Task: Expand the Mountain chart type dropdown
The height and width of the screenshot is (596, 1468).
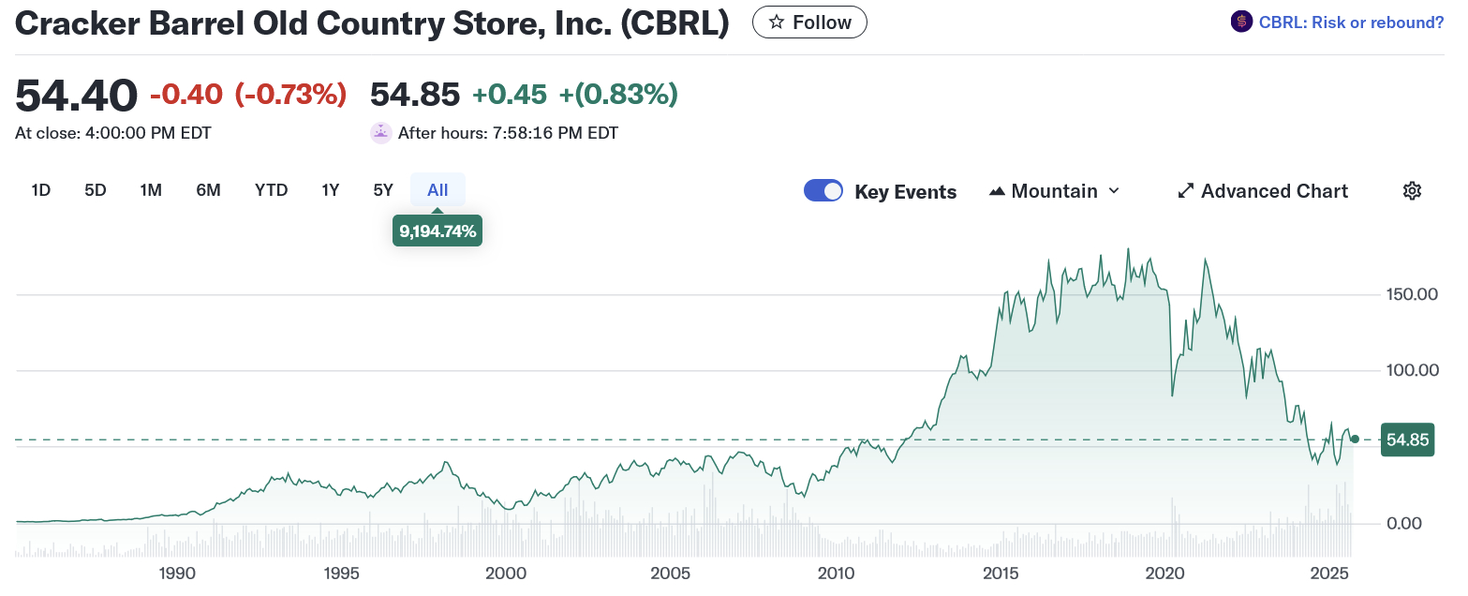Action: [x=1114, y=191]
